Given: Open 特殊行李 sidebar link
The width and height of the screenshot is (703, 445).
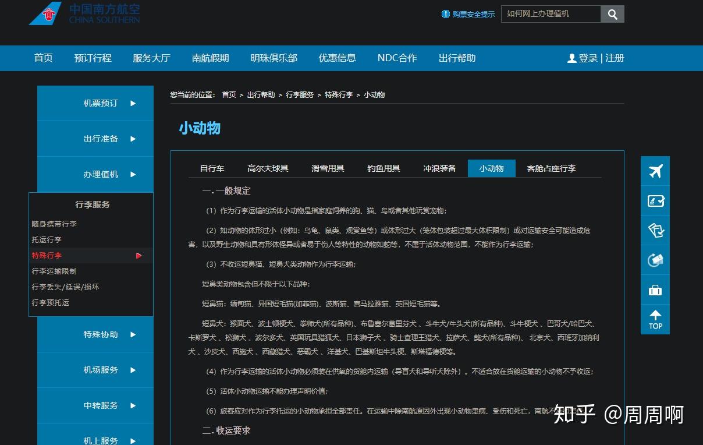Looking at the screenshot, I should coord(47,256).
